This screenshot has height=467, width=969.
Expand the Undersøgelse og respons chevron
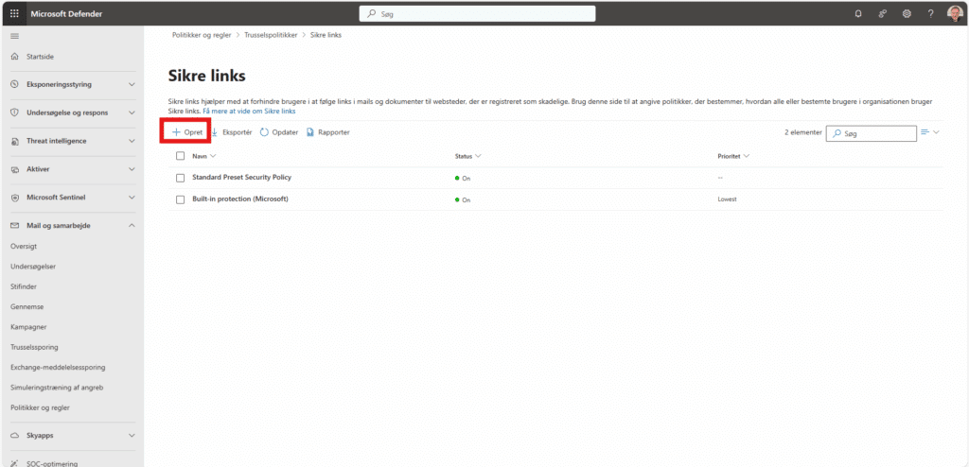click(132, 112)
